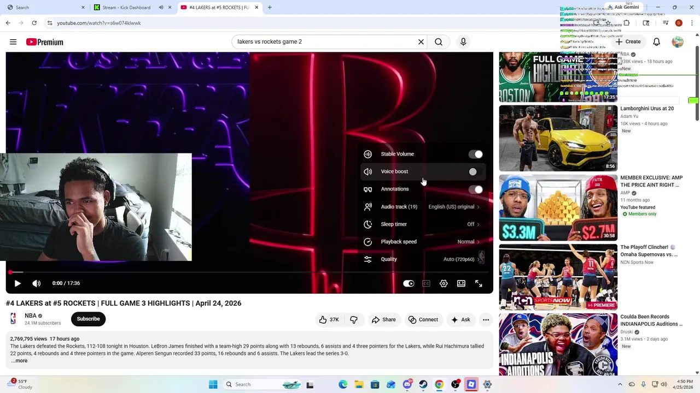
Task: Open the NBA channel avatar
Action: pyautogui.click(x=13, y=319)
